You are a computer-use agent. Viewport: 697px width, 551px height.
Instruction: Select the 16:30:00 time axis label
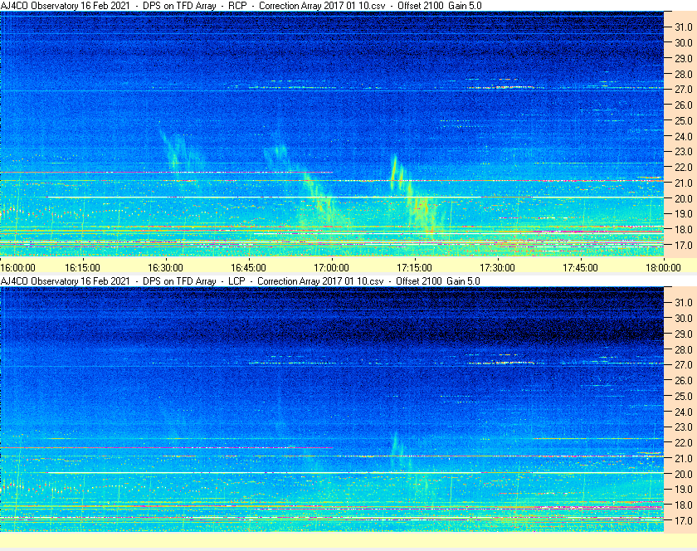tap(165, 268)
